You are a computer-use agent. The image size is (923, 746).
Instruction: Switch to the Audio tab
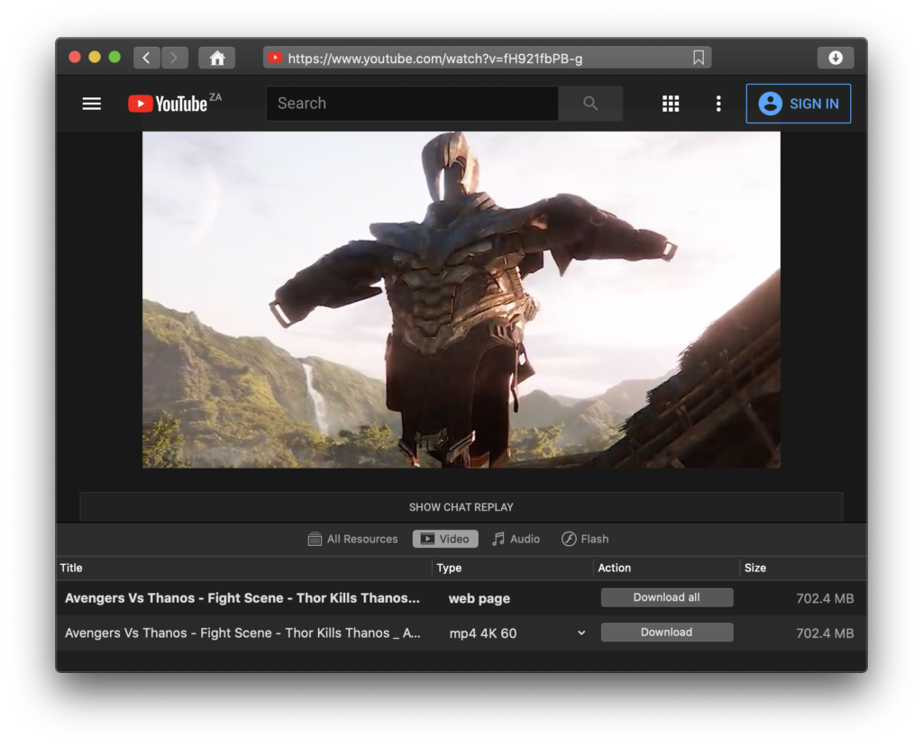tap(516, 539)
